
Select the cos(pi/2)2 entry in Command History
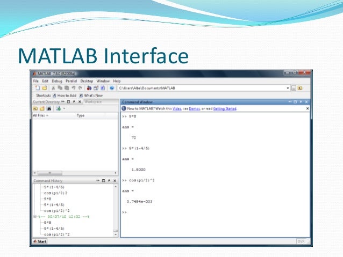click(55, 193)
